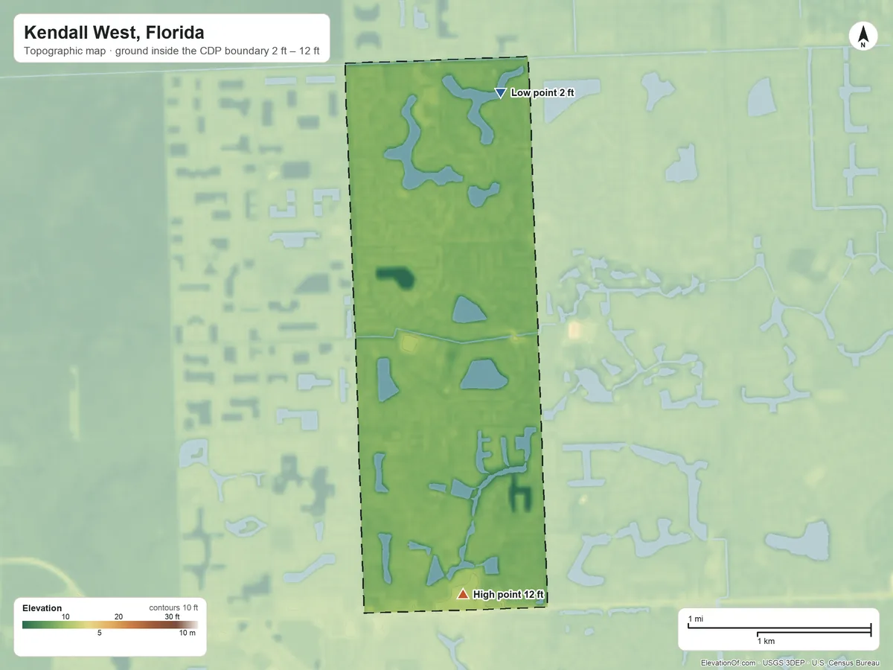The image size is (893, 670).
Task: Click the 'High point 12 ft' label
Action: click(x=509, y=595)
